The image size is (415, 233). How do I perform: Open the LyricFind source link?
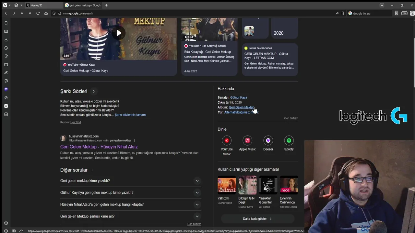pyautogui.click(x=76, y=122)
